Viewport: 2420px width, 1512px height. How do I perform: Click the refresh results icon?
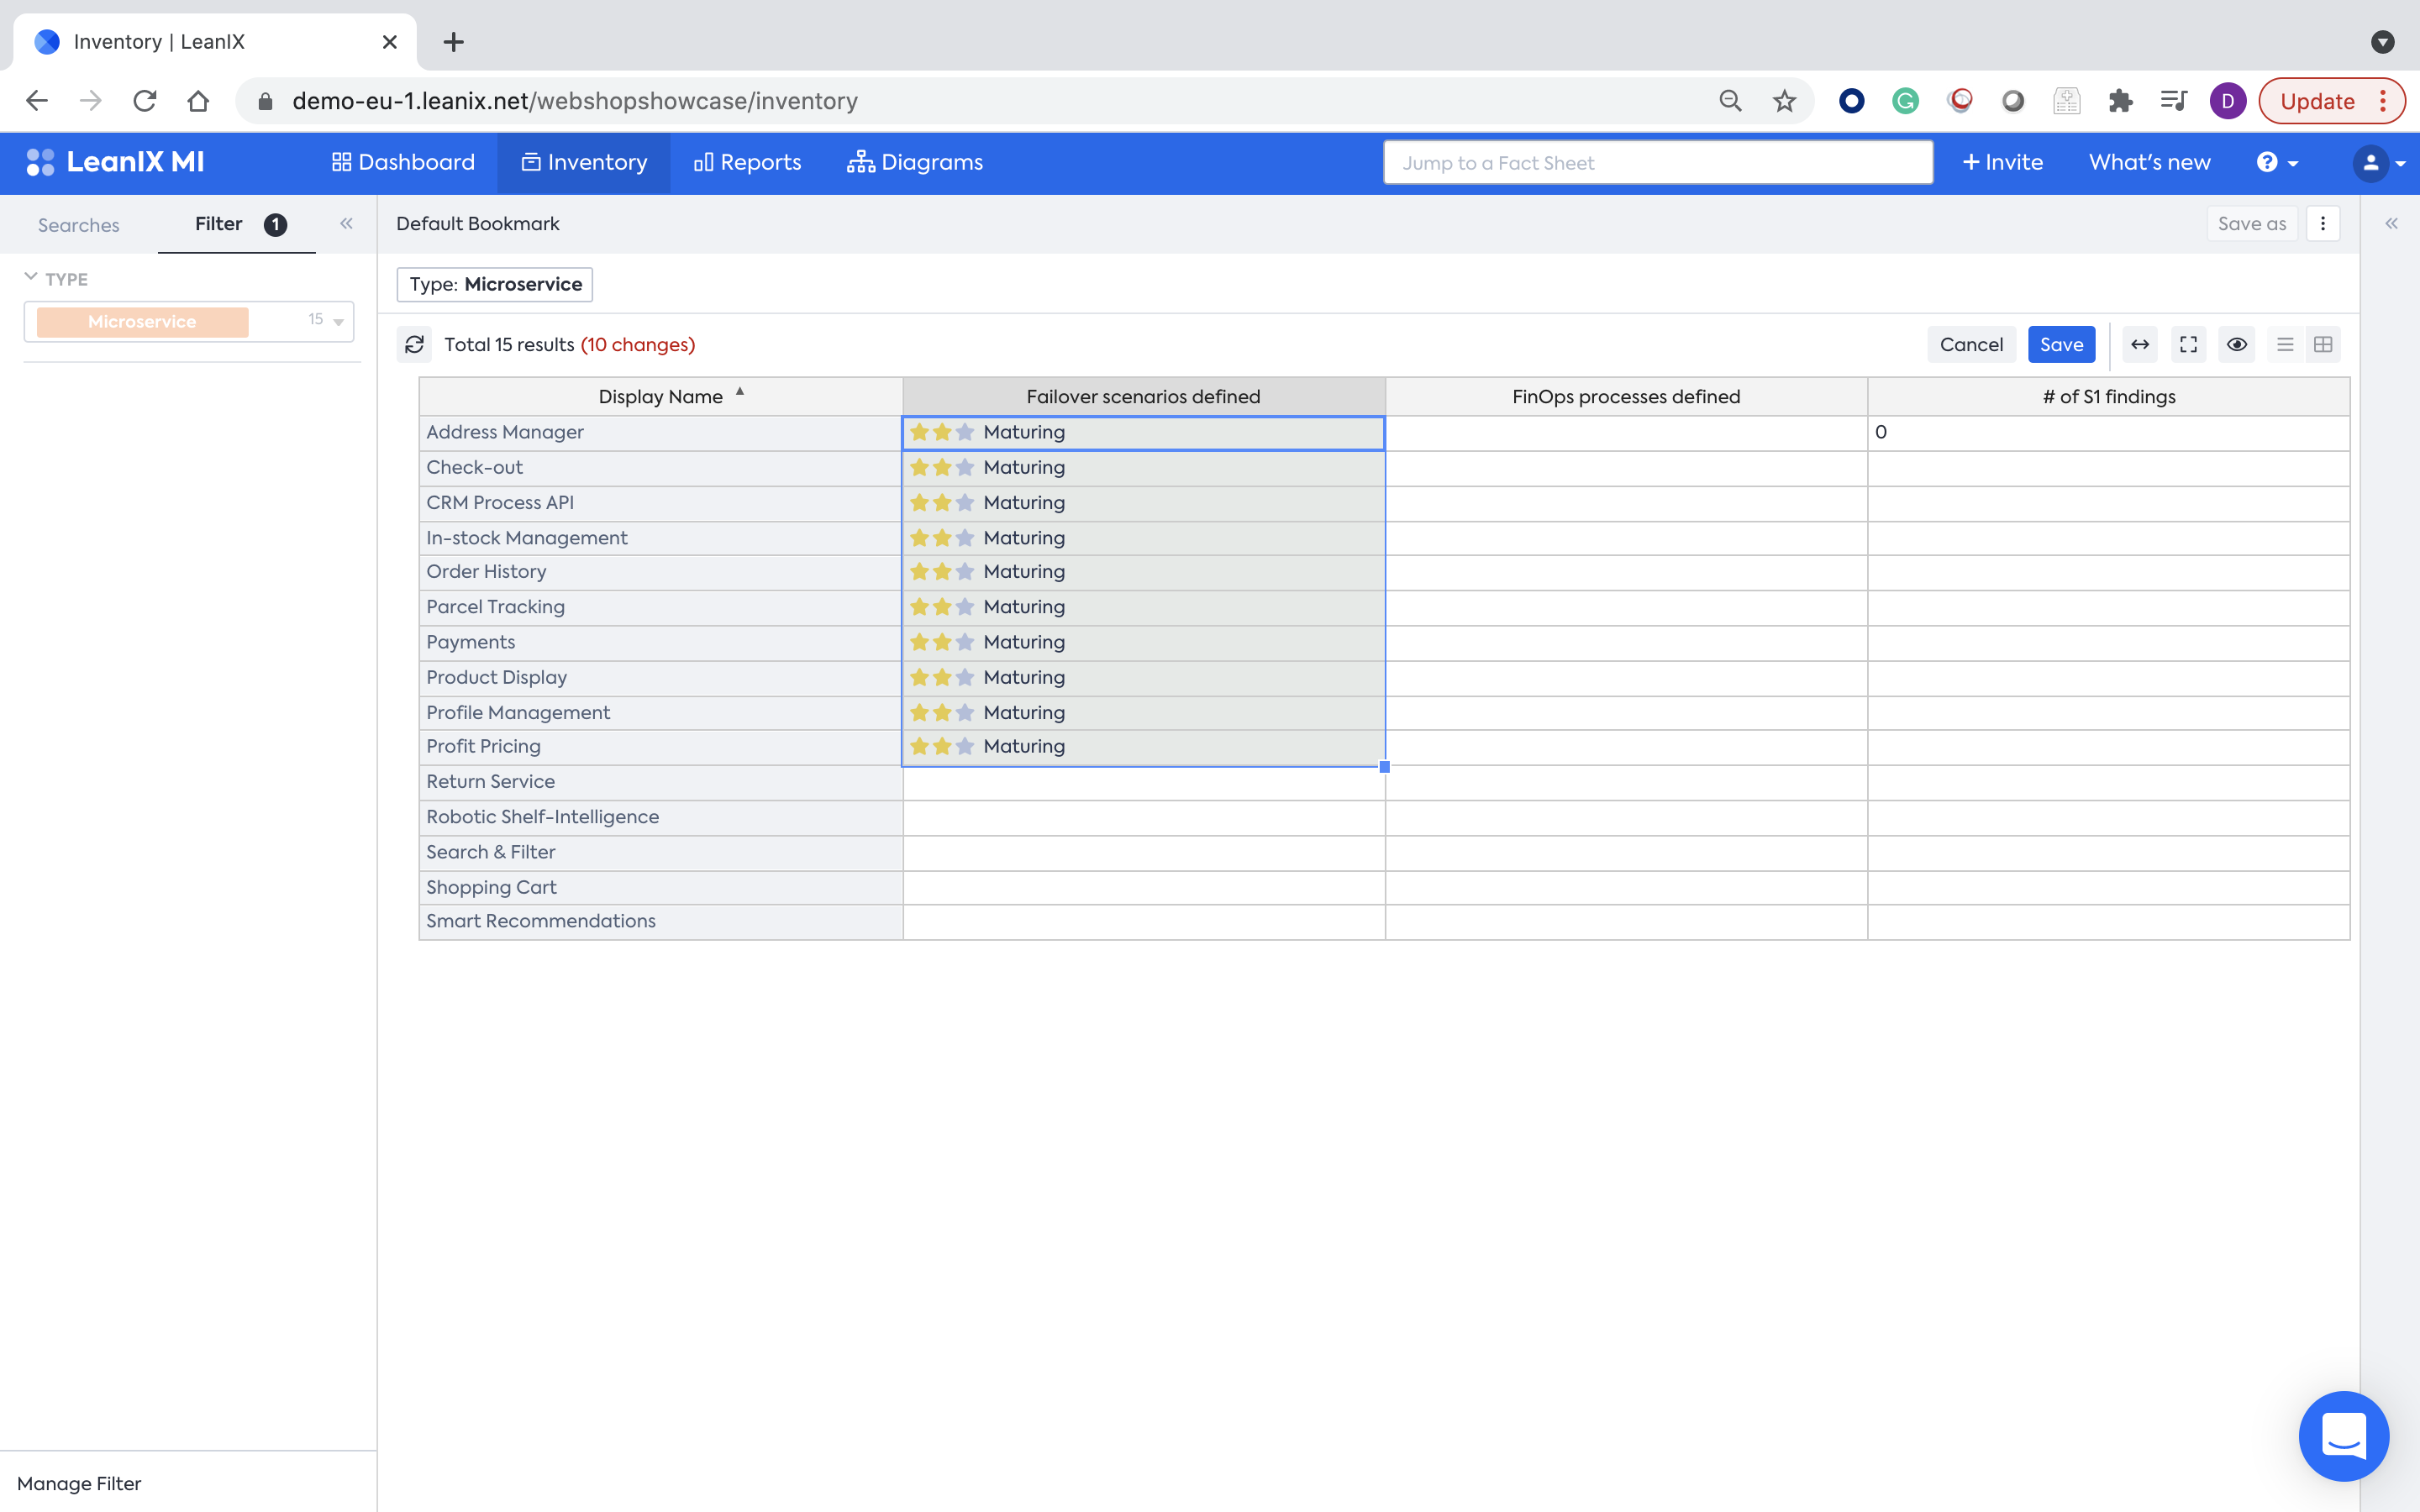point(414,344)
